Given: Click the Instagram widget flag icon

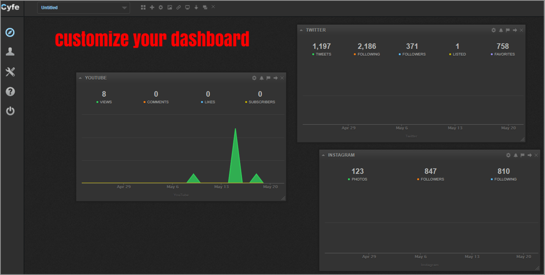Looking at the screenshot, I should 522,155.
